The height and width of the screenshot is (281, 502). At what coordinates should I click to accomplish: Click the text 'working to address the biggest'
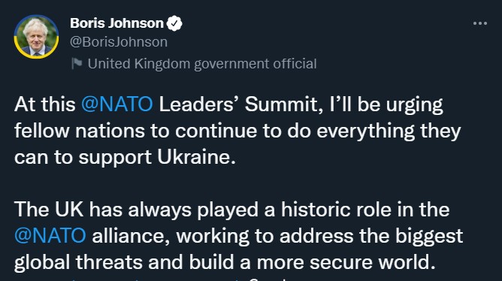pos(319,236)
